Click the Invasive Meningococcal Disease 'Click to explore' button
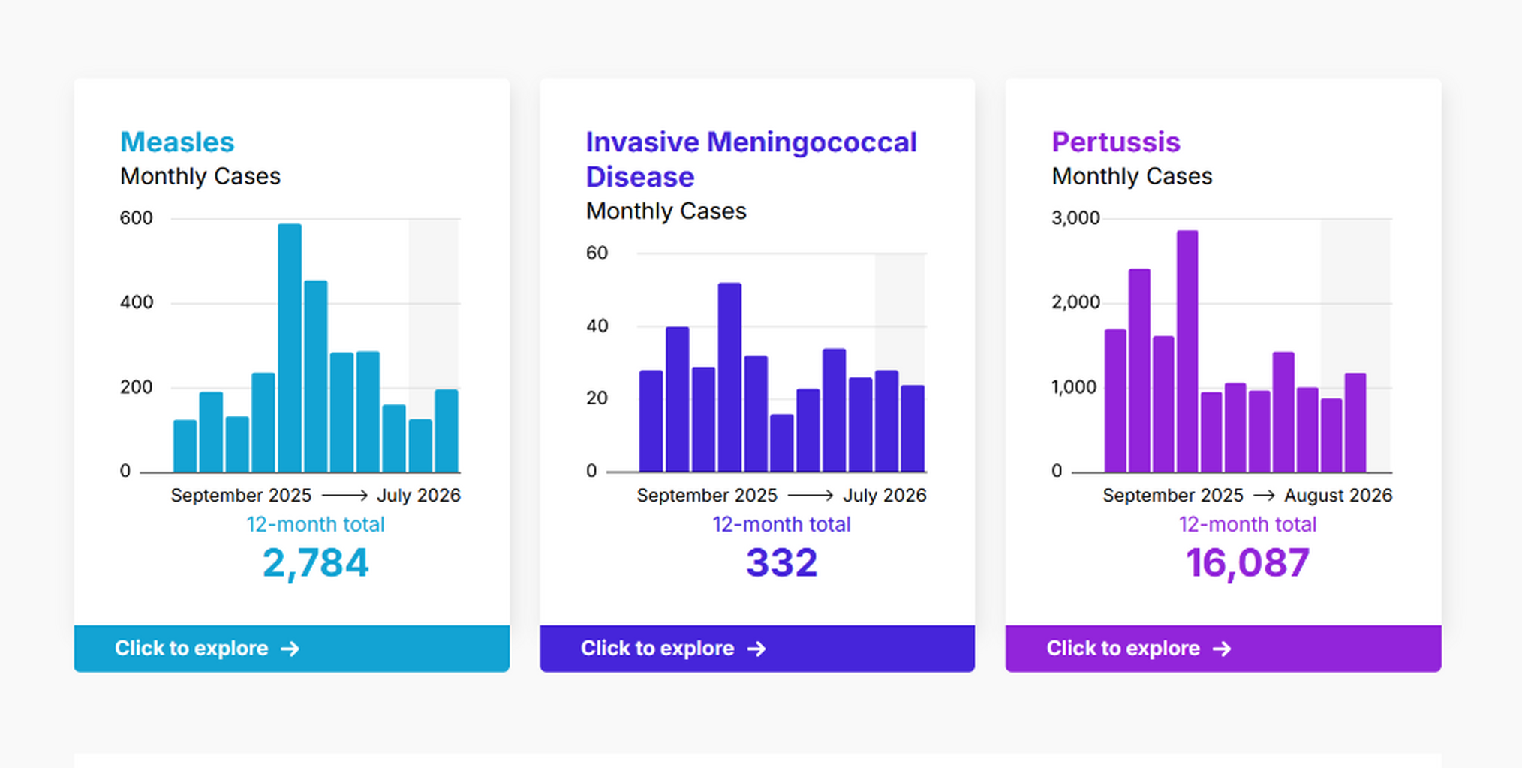 pyautogui.click(x=757, y=649)
